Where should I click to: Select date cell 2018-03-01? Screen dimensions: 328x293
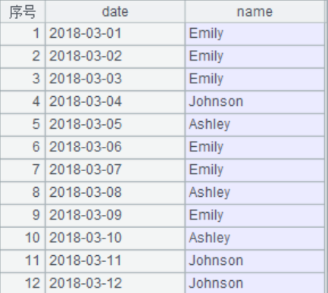[115, 34]
